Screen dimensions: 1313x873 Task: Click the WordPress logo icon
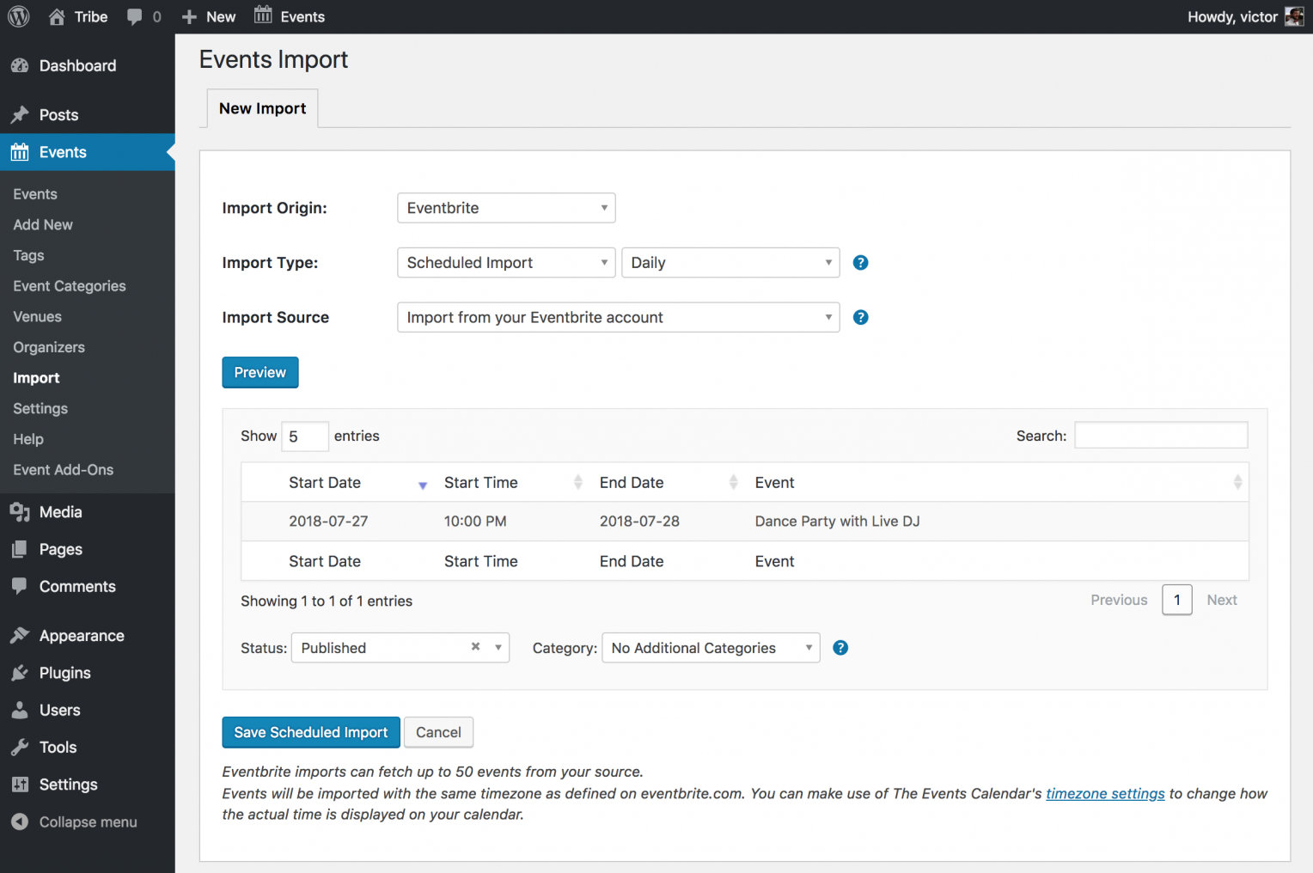tap(18, 16)
